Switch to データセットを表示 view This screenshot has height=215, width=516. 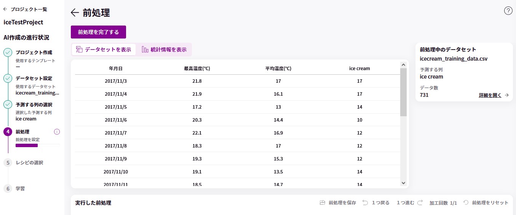104,50
